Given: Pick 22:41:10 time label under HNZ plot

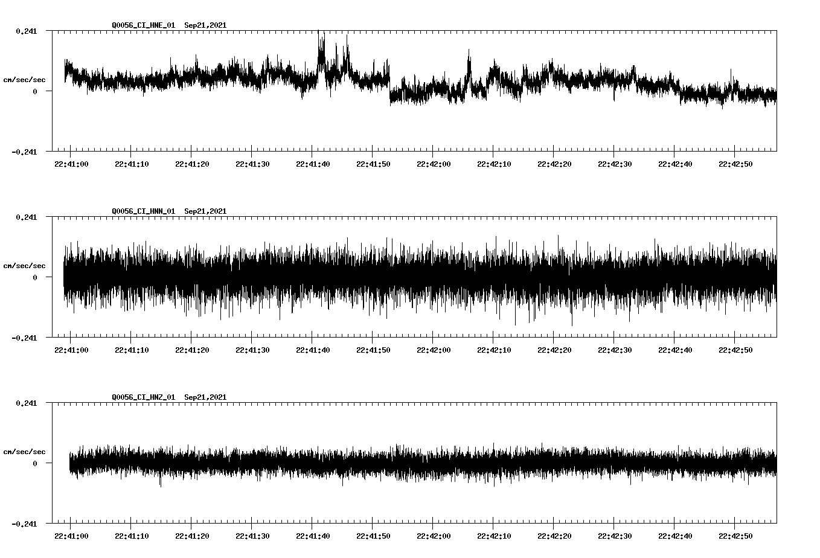Looking at the screenshot, I should (x=132, y=536).
